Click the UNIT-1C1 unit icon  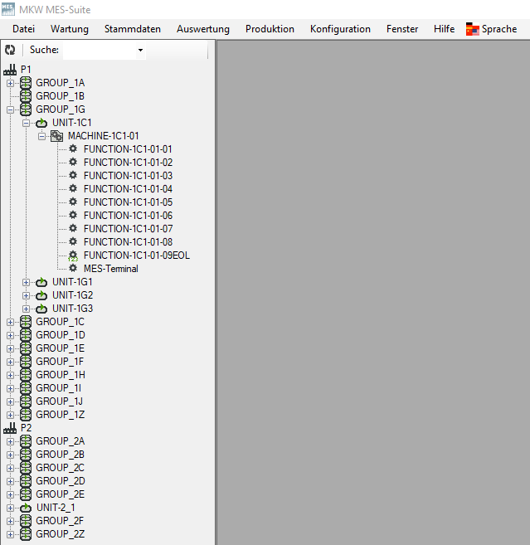(x=41, y=123)
